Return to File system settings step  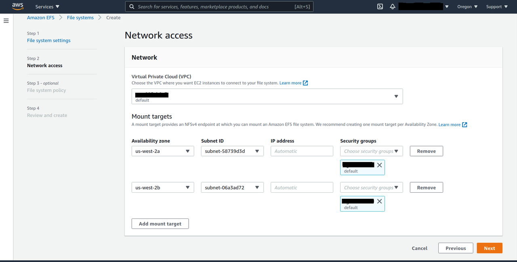click(49, 41)
